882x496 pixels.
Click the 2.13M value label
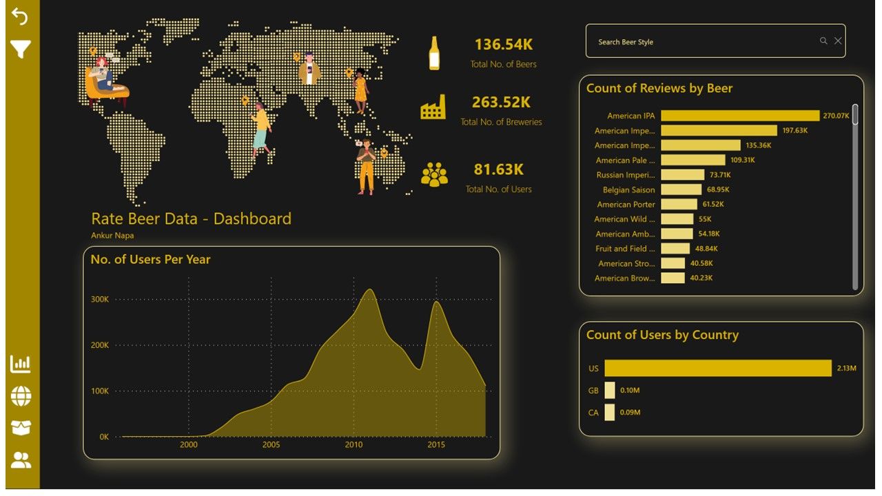pos(845,369)
